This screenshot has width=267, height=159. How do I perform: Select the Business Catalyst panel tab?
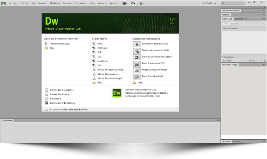[x=230, y=65]
